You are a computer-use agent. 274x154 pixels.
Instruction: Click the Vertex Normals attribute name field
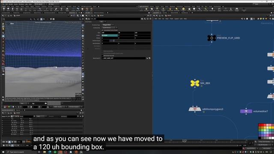coord(123,58)
